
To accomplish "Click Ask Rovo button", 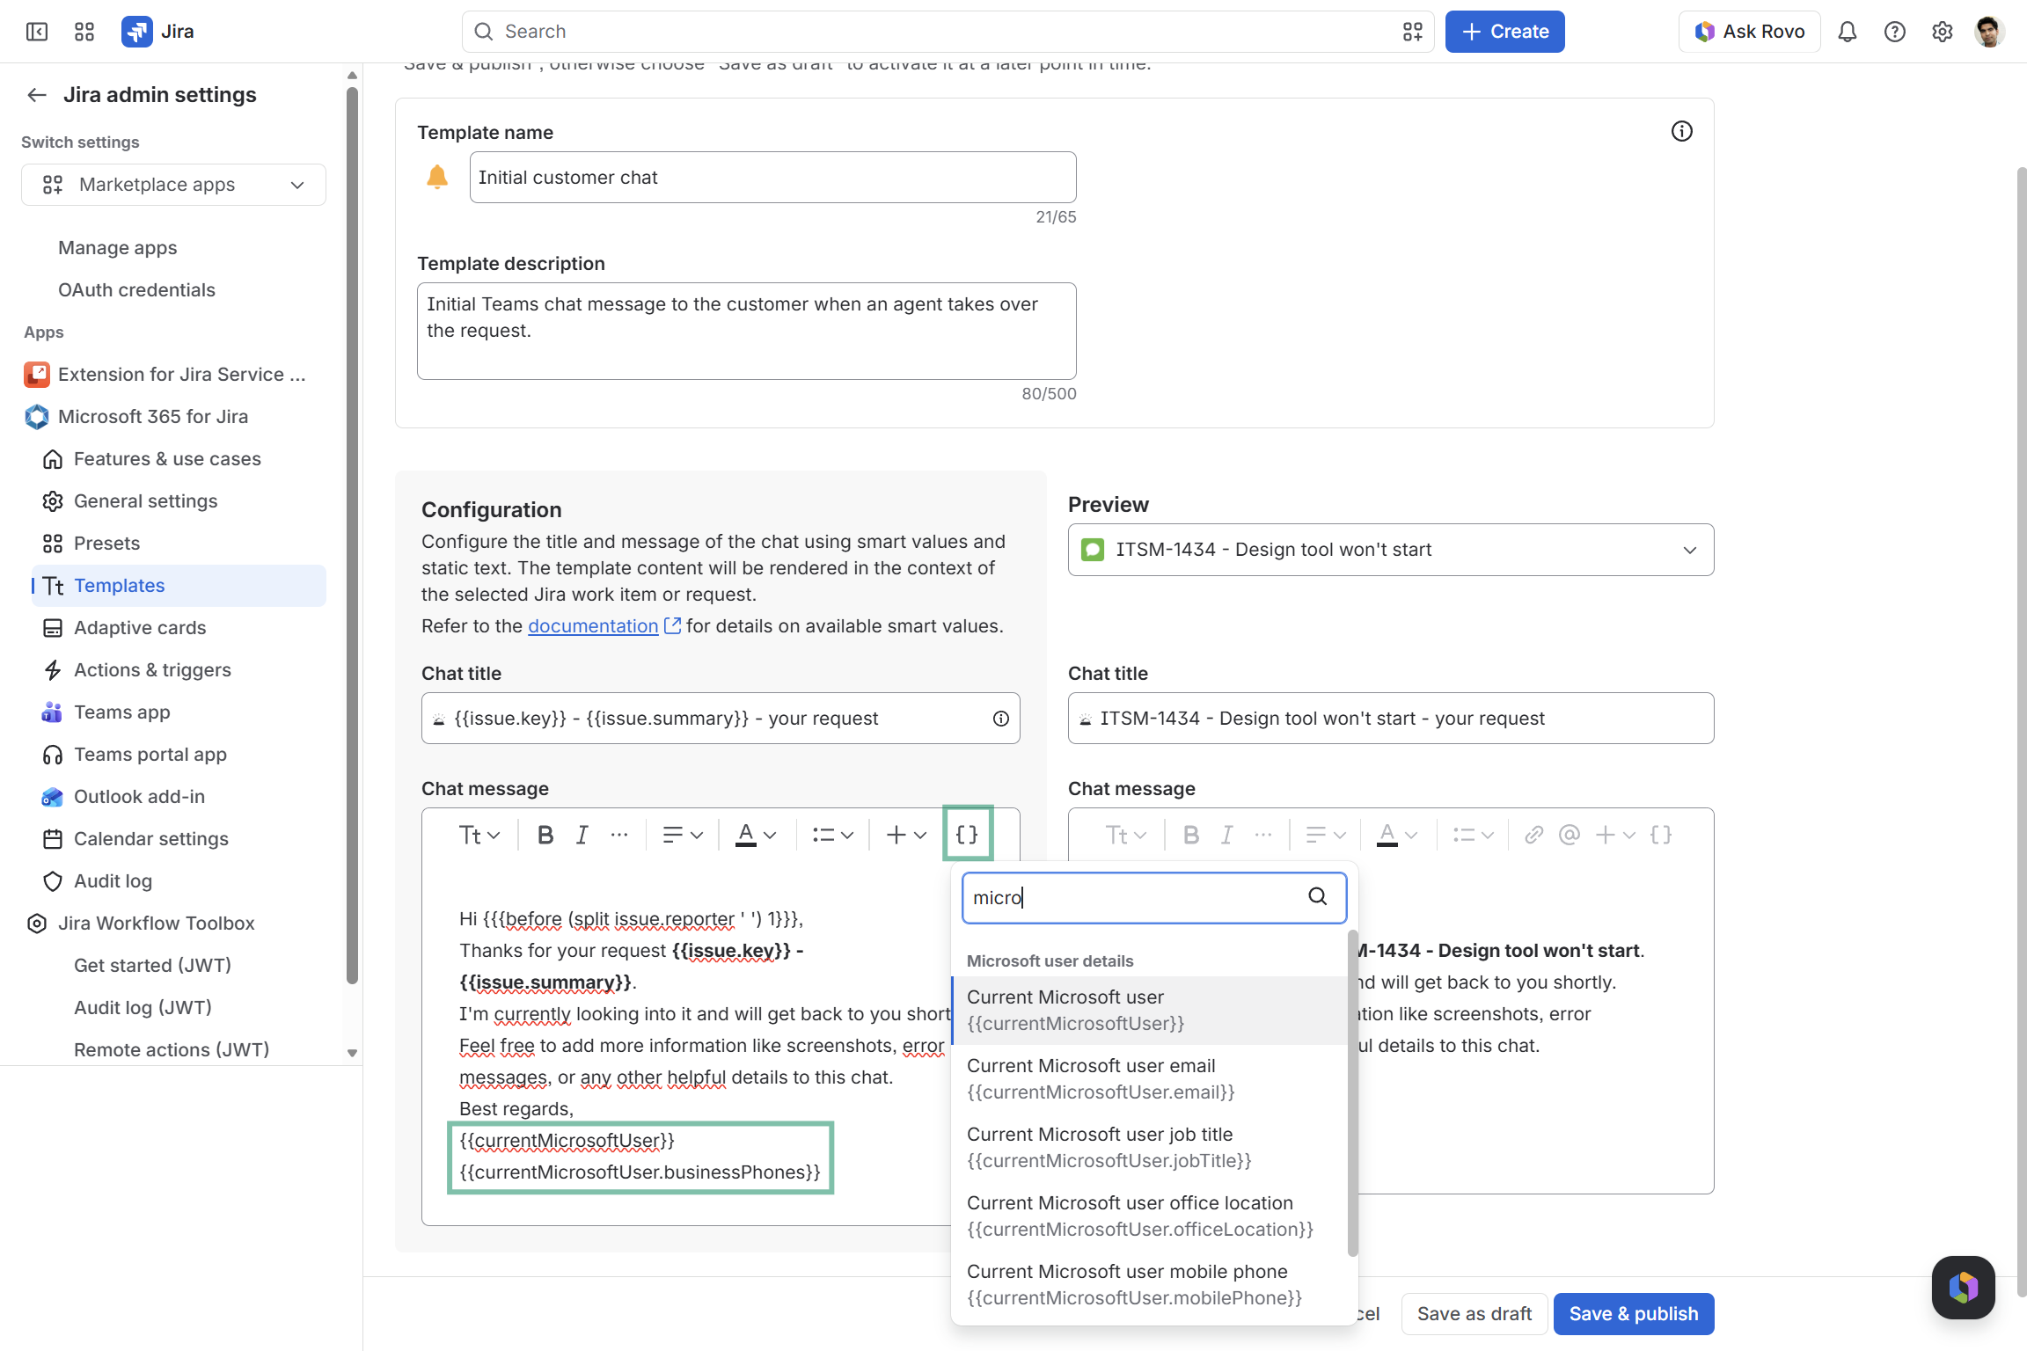I will click(x=1750, y=32).
